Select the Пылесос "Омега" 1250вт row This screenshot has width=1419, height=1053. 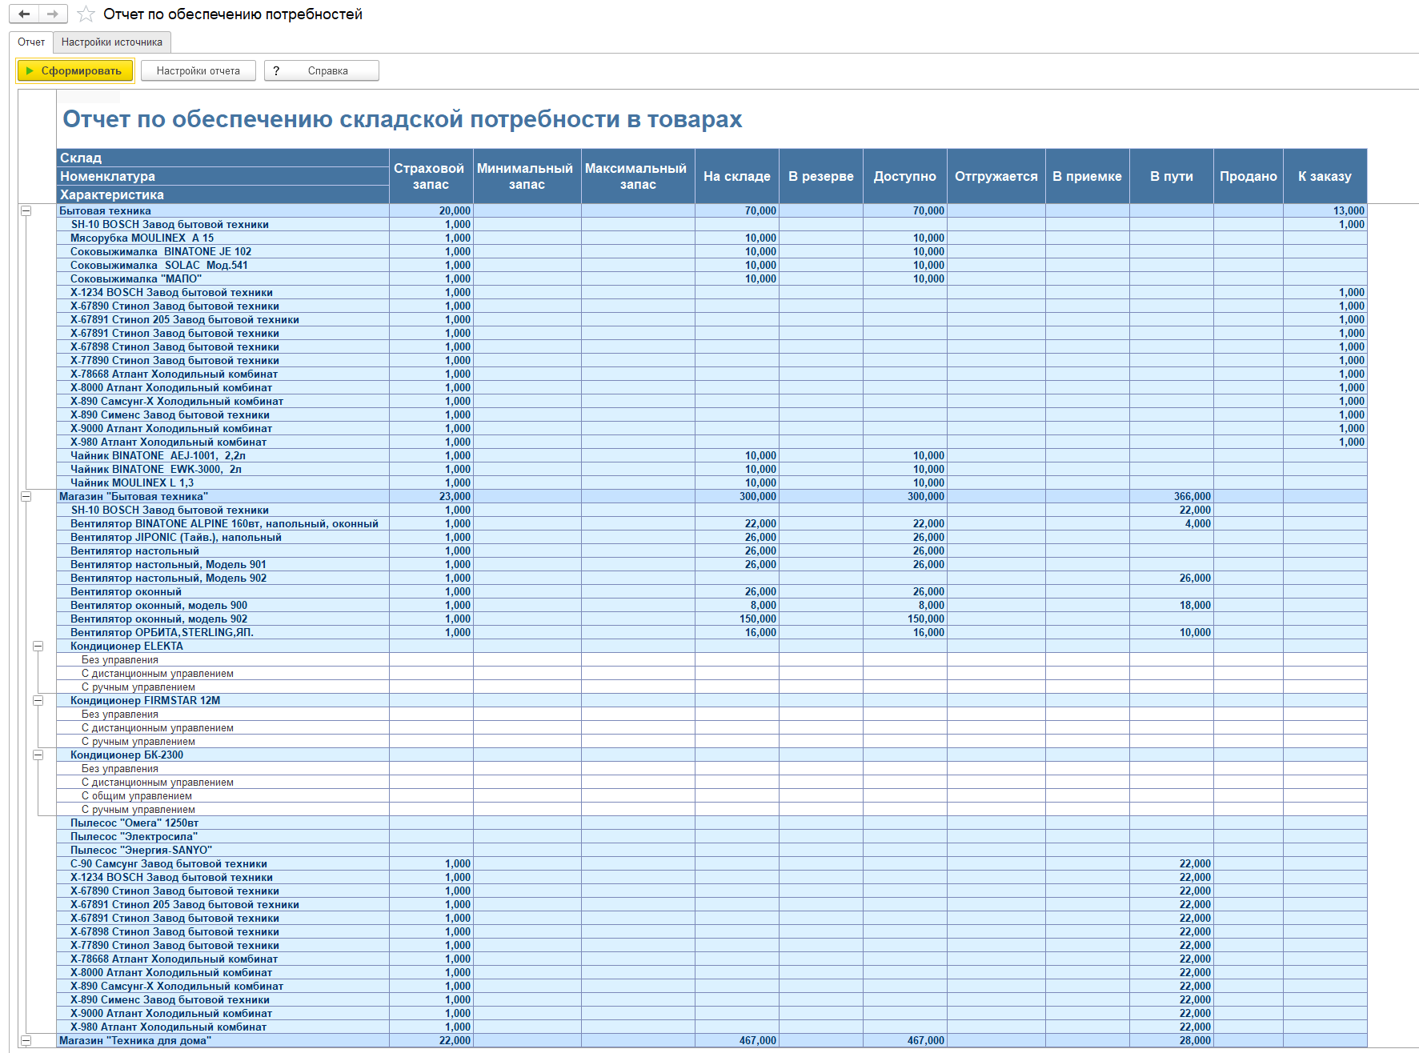712,823
